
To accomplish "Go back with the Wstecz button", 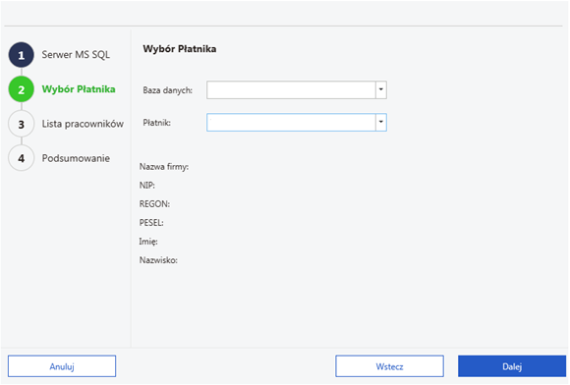I will (x=390, y=366).
